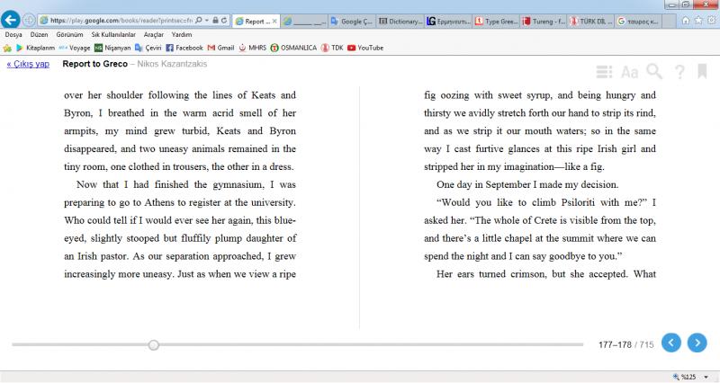
Task: Click the Report to Greco book title
Action: 95,64
